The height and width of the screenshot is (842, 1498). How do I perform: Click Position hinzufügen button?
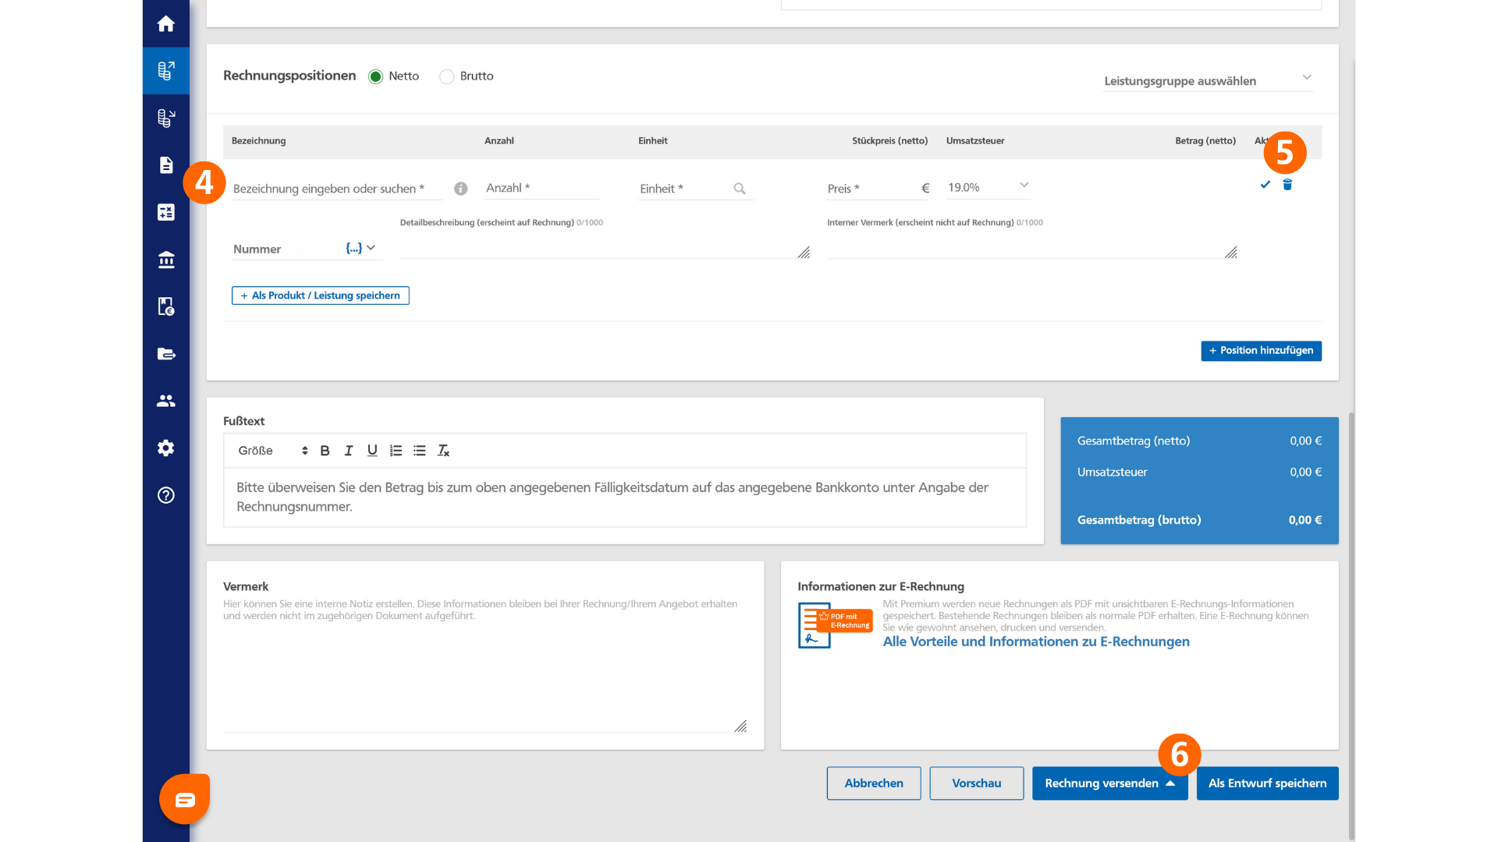[x=1261, y=351]
